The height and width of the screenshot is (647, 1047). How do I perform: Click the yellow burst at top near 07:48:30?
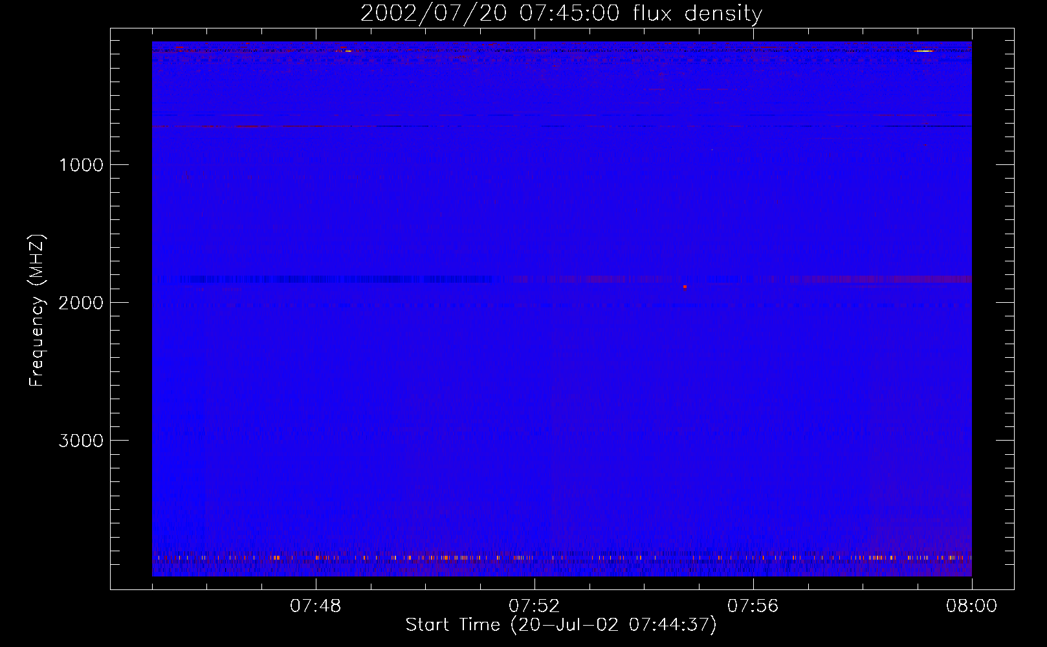[348, 50]
